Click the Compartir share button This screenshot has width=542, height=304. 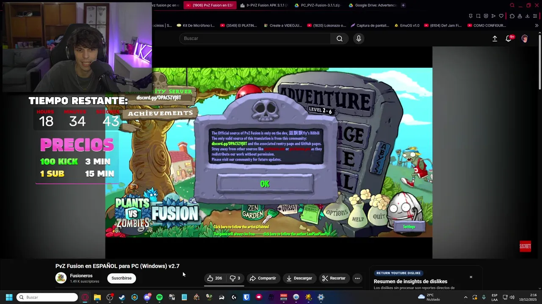click(263, 278)
